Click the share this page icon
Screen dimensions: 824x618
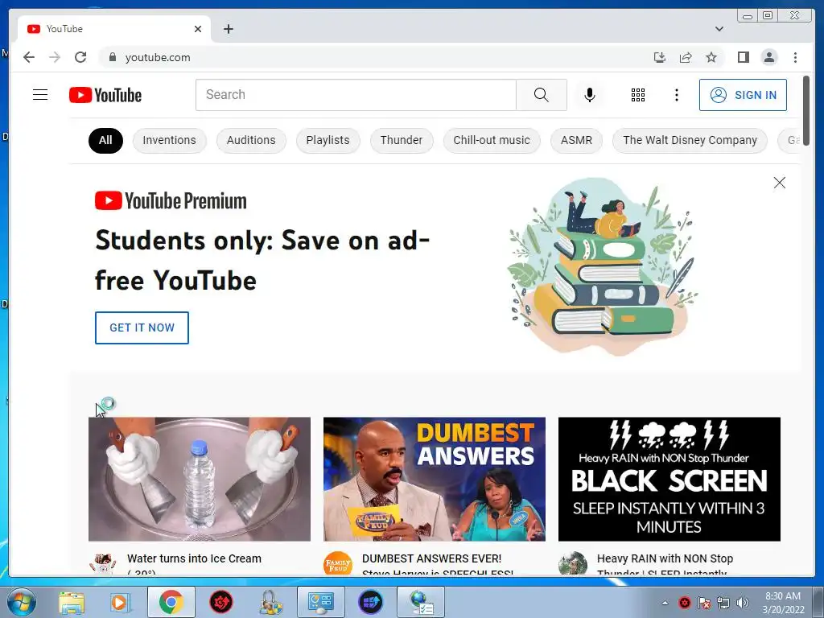pos(686,57)
